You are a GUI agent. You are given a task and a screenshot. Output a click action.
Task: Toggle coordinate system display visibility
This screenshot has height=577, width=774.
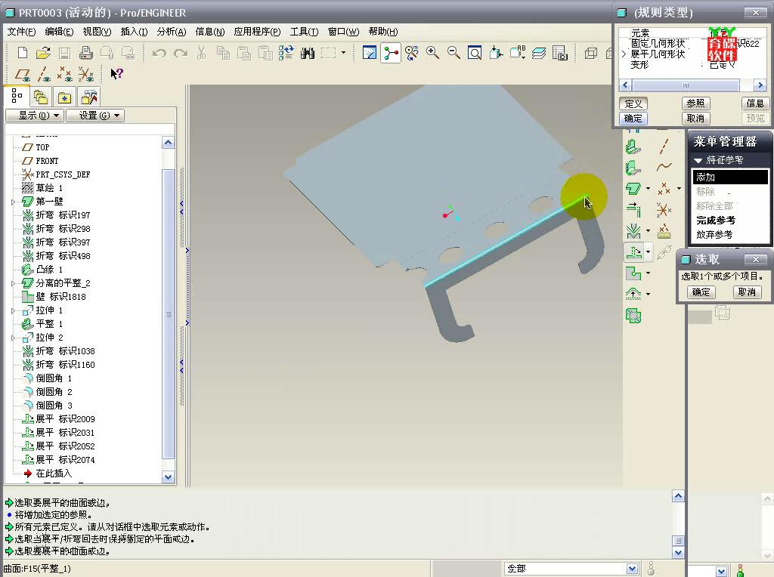[x=85, y=75]
